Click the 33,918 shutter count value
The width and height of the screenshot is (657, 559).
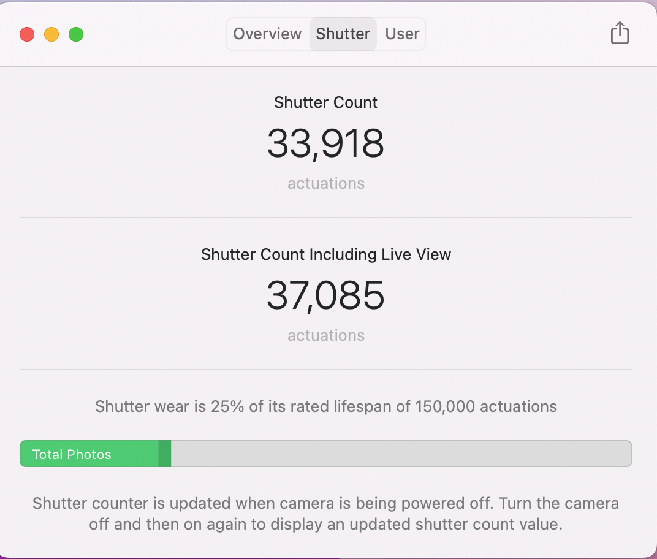click(325, 143)
